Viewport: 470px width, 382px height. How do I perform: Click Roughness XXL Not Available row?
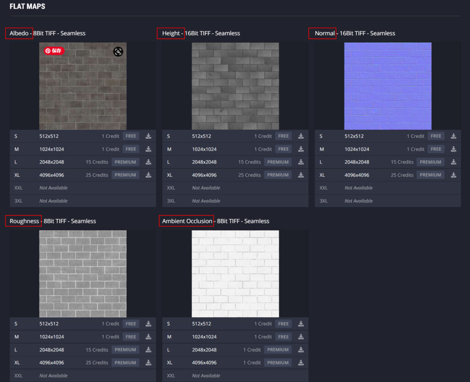click(83, 376)
